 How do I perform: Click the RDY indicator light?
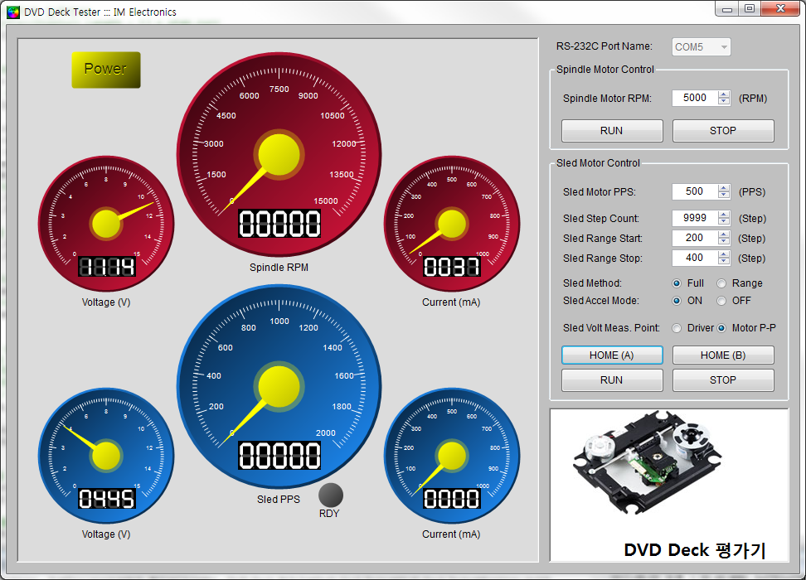click(331, 495)
